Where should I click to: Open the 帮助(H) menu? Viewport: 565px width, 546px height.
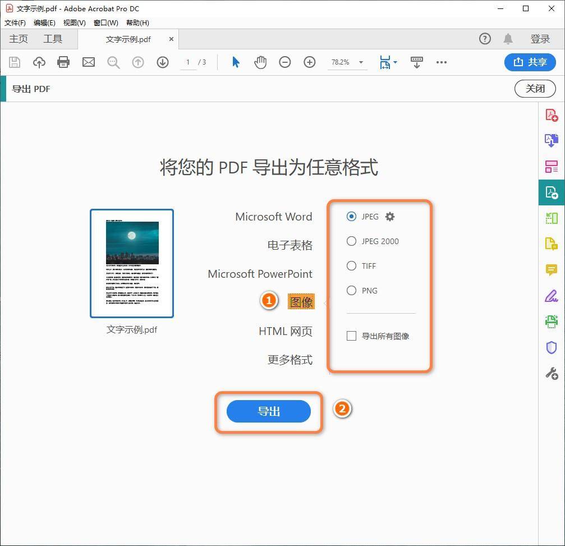137,22
